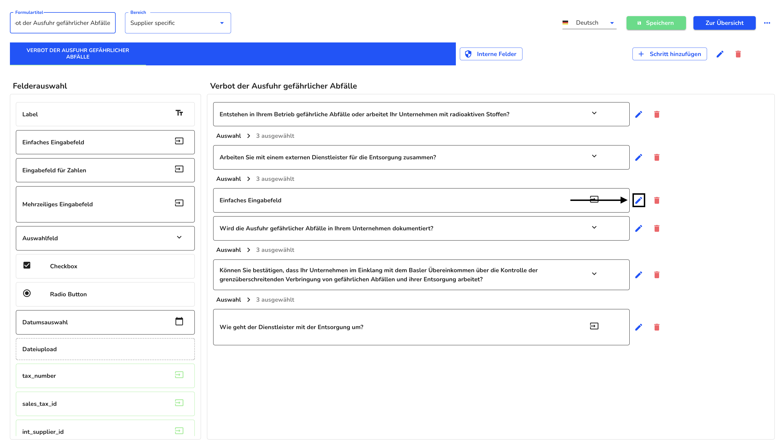Edit the 'Wird die Ausfuhr' question
The width and height of the screenshot is (783, 446).
tap(638, 228)
